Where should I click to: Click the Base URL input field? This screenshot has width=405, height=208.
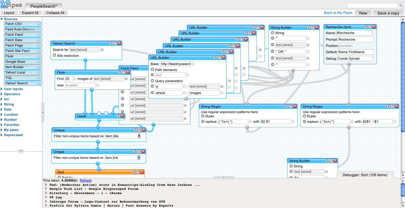click(175, 64)
